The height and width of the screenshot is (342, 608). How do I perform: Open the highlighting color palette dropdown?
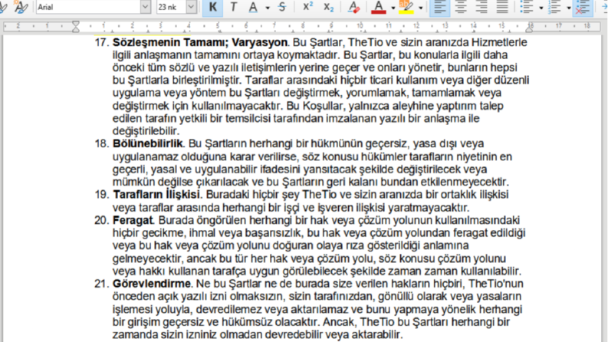click(x=420, y=8)
